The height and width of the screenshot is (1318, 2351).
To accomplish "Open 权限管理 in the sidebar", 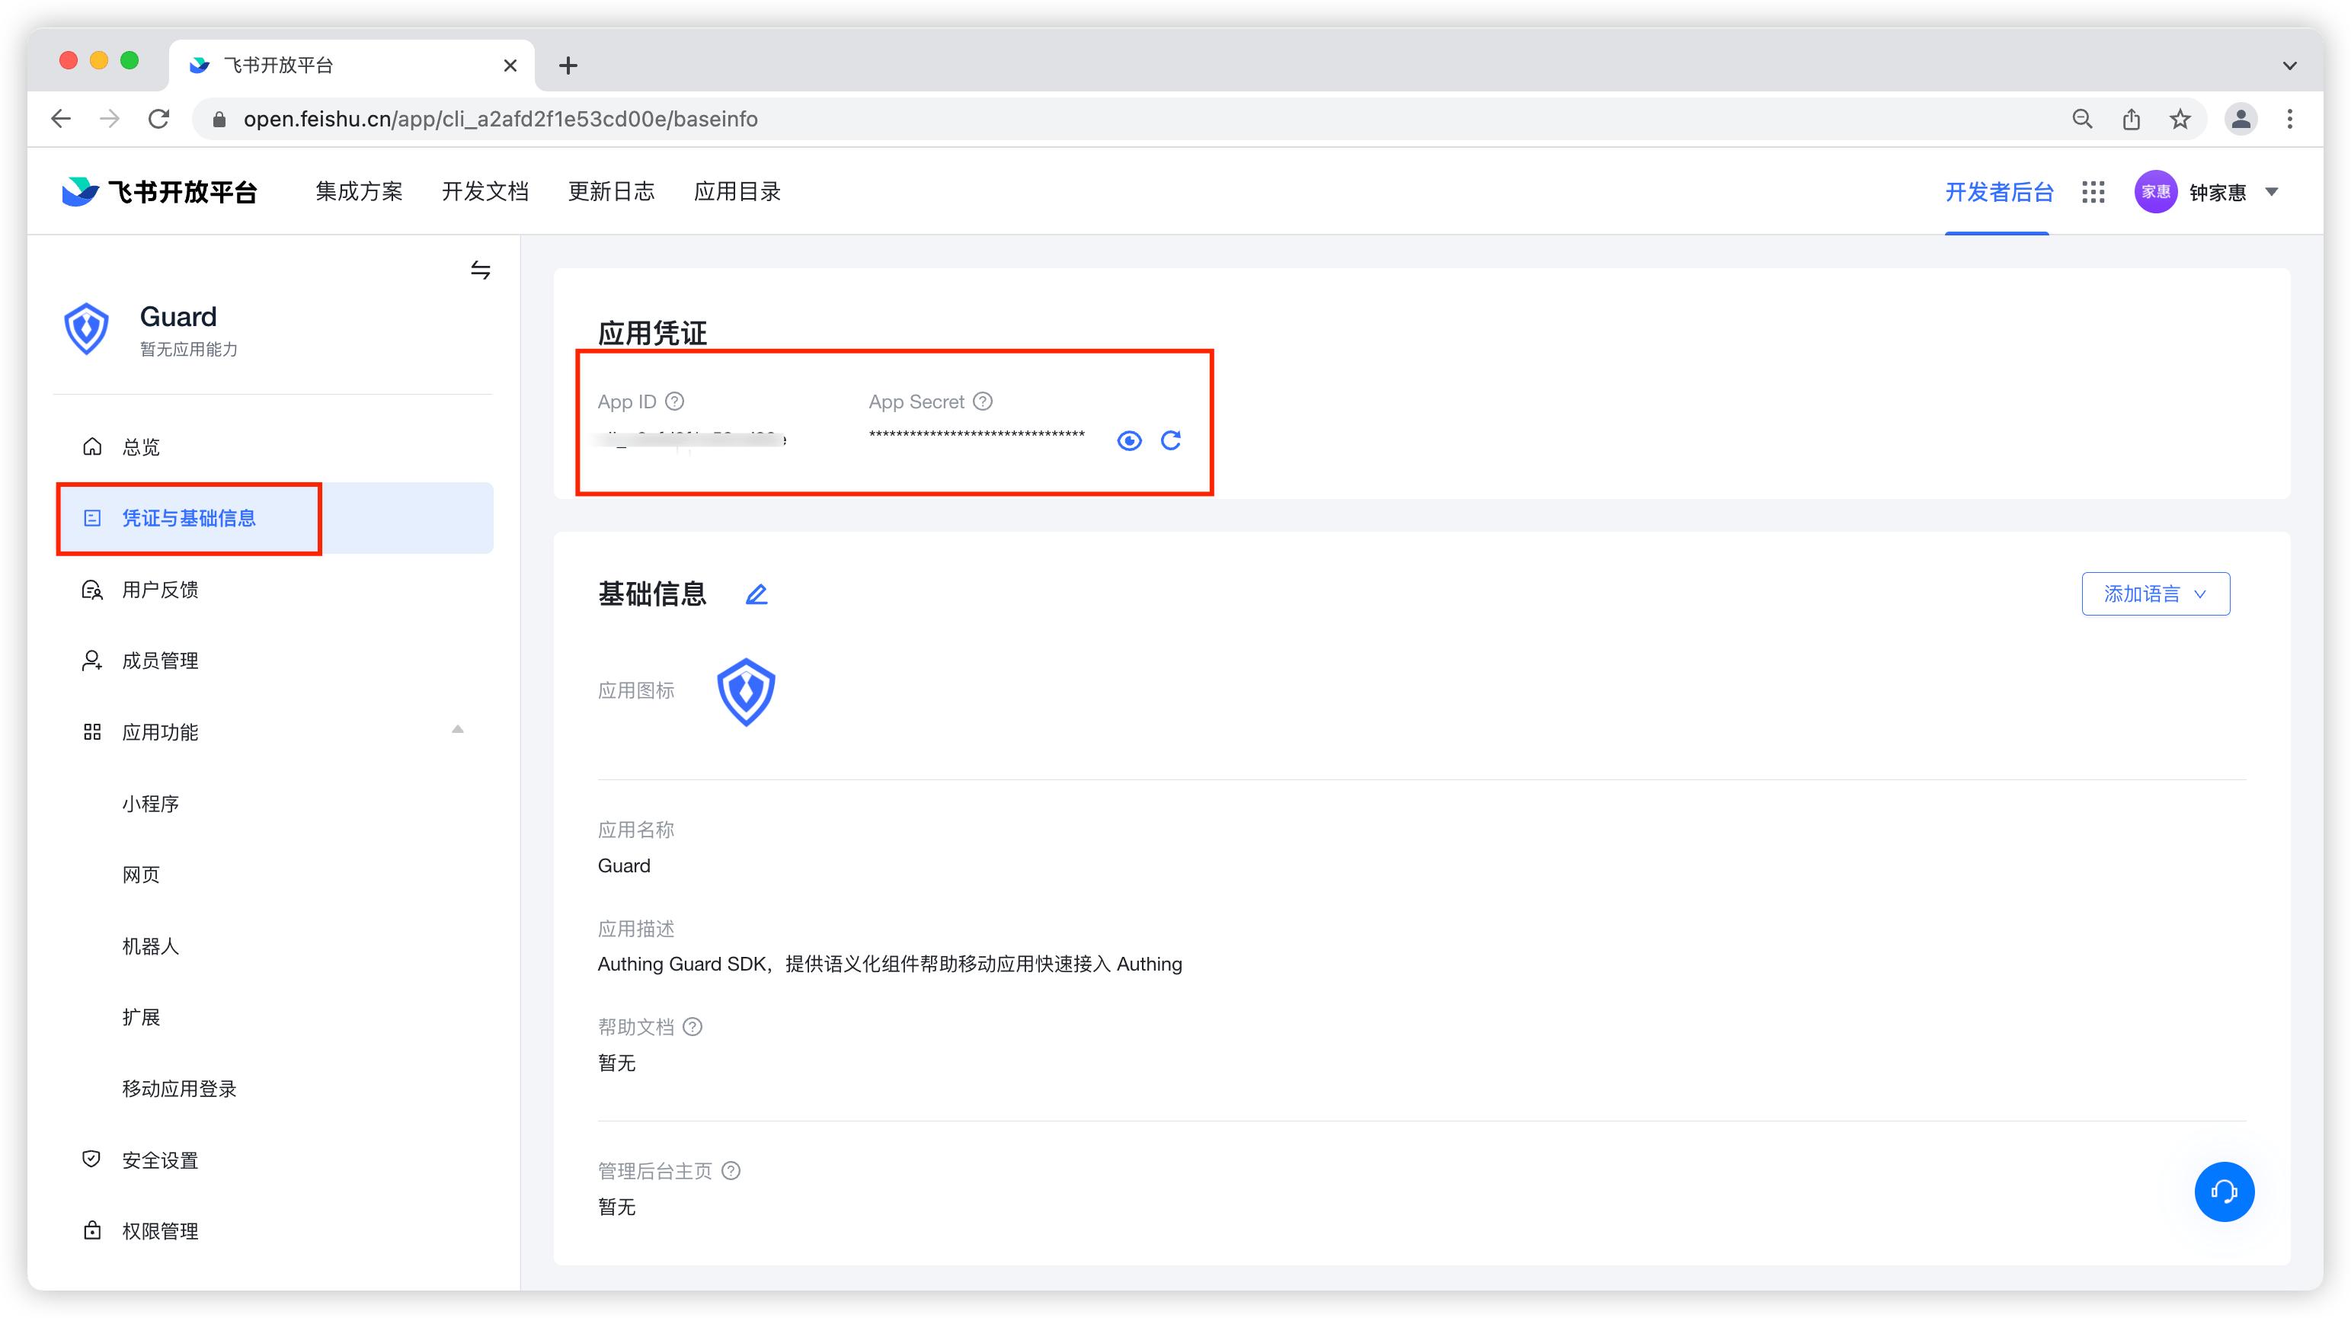I will pyautogui.click(x=273, y=1231).
